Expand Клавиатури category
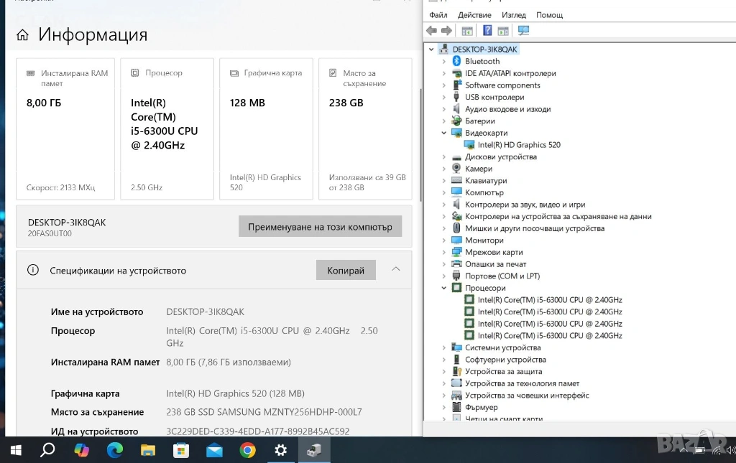 coord(443,180)
